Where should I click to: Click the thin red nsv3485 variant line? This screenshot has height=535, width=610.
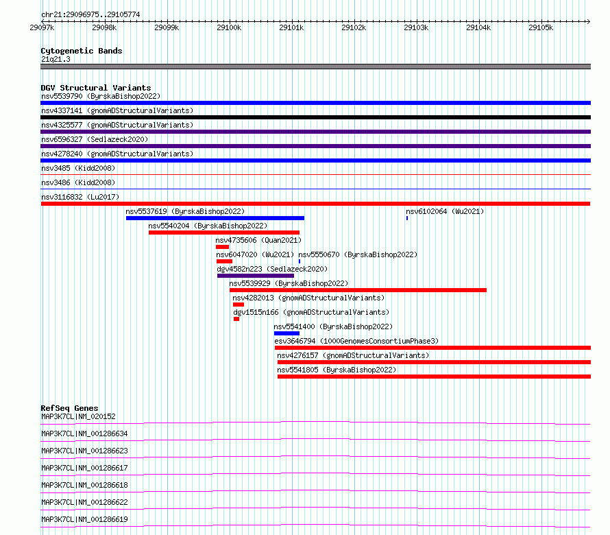(315, 175)
